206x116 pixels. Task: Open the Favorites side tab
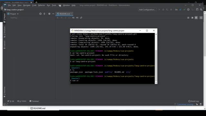pyautogui.click(x=5, y=92)
